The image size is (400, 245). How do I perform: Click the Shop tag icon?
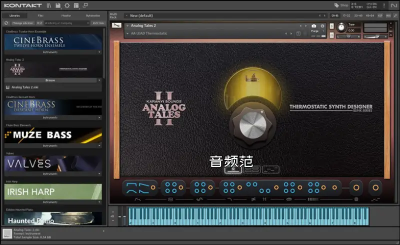(336, 5)
